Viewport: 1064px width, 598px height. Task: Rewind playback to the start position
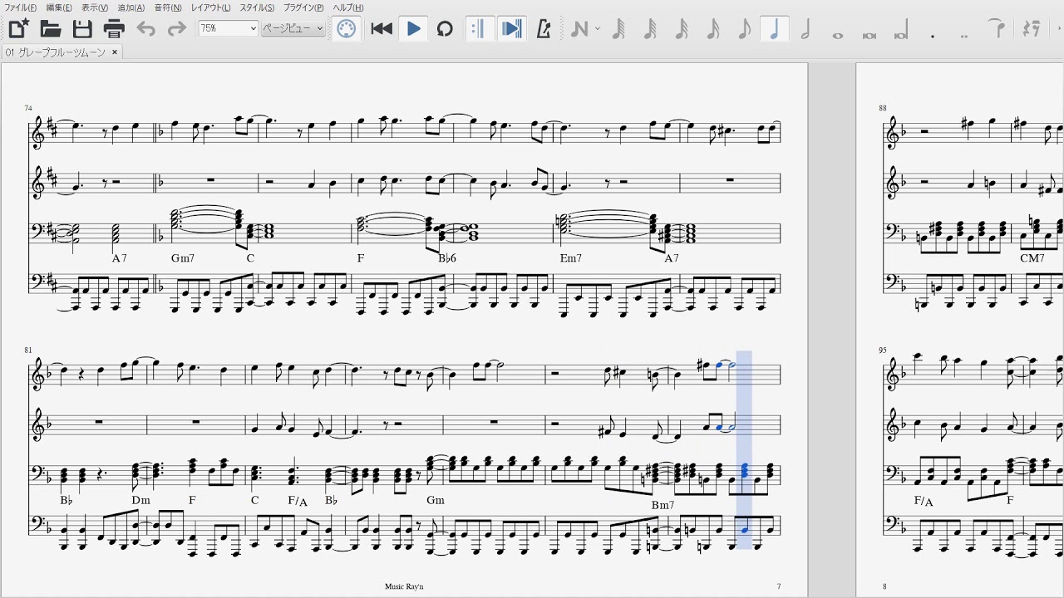pyautogui.click(x=382, y=29)
